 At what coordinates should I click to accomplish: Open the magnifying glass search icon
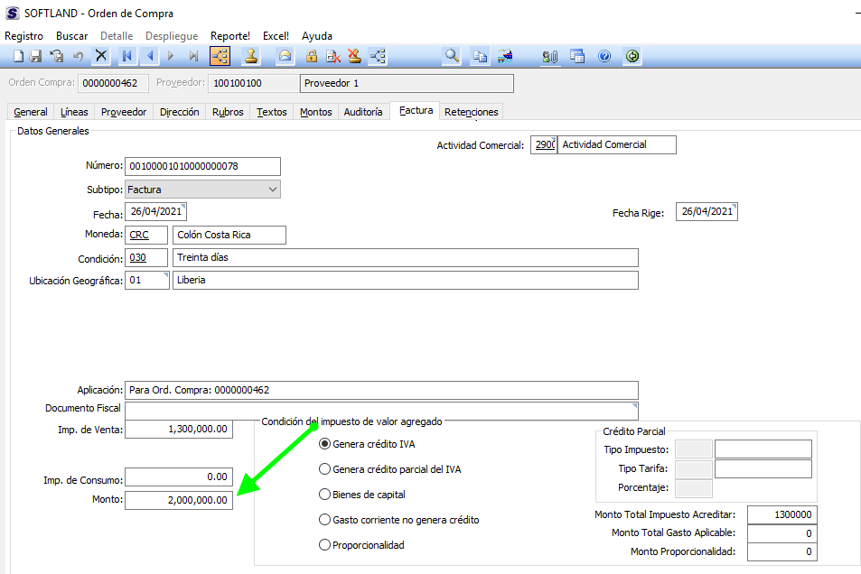(452, 56)
